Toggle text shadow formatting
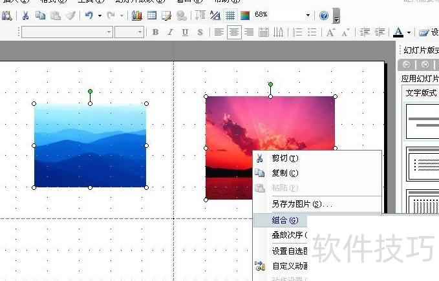439x281 pixels. coord(200,32)
